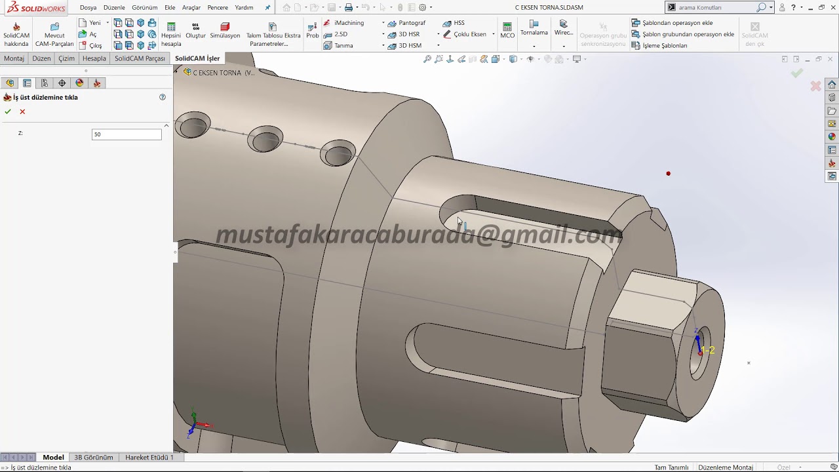Image resolution: width=839 pixels, height=472 pixels.
Task: Click Yeni new CAM-part button
Action: pyautogui.click(x=90, y=23)
